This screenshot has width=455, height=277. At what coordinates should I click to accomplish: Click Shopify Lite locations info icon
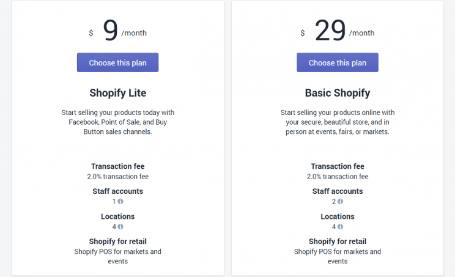pyautogui.click(x=120, y=226)
